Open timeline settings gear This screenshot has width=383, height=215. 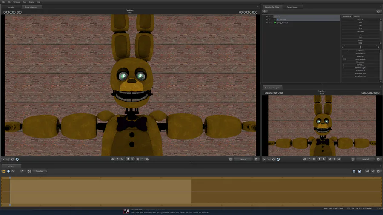pyautogui.click(x=378, y=171)
